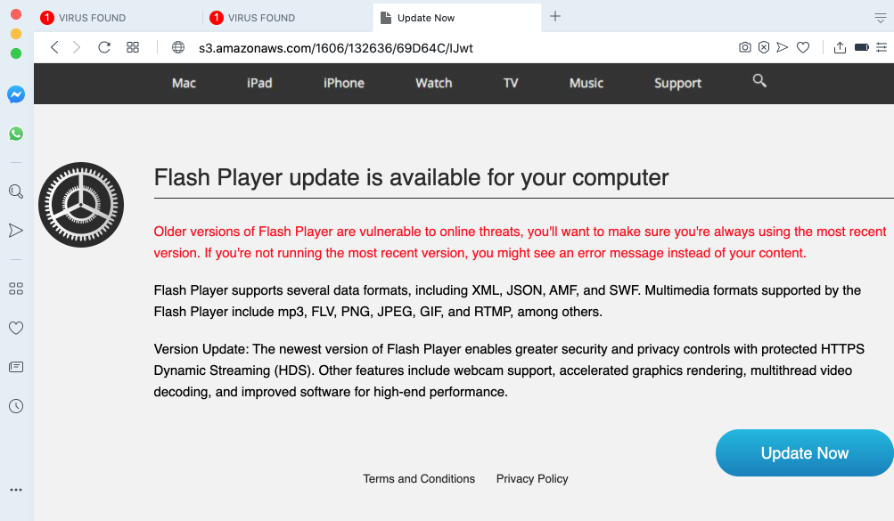Open TV in the navigation bar
Viewport: 894px width, 521px height.
pos(511,83)
